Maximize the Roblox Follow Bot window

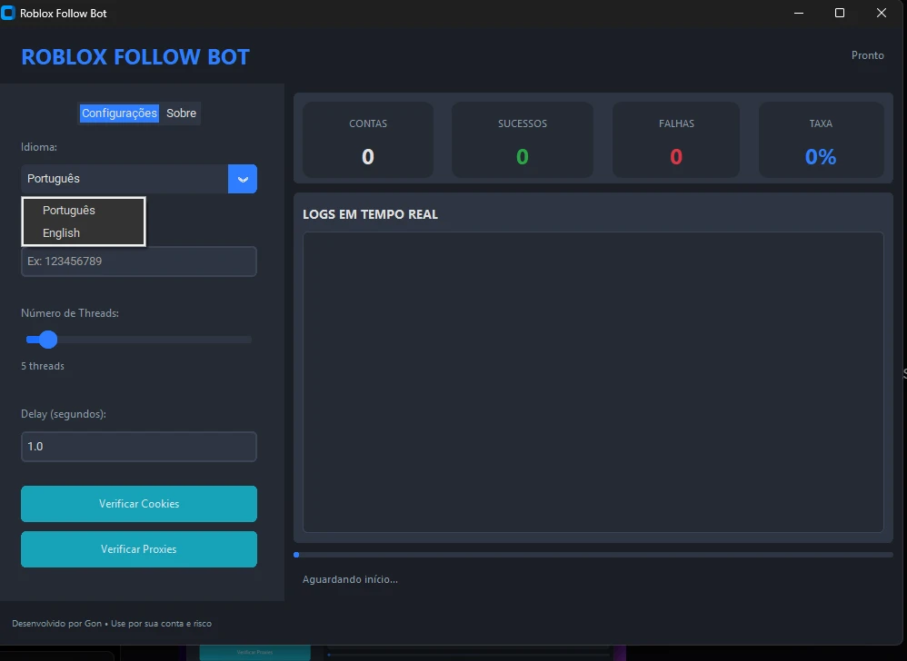pos(840,14)
